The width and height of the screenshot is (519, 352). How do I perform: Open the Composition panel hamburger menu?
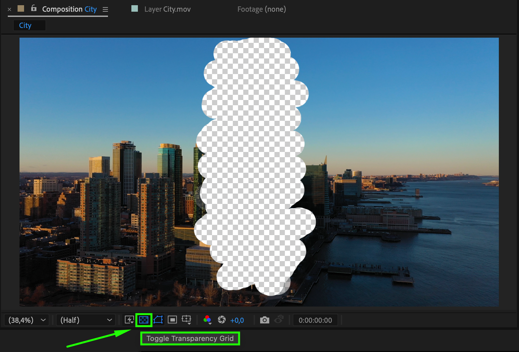(105, 9)
